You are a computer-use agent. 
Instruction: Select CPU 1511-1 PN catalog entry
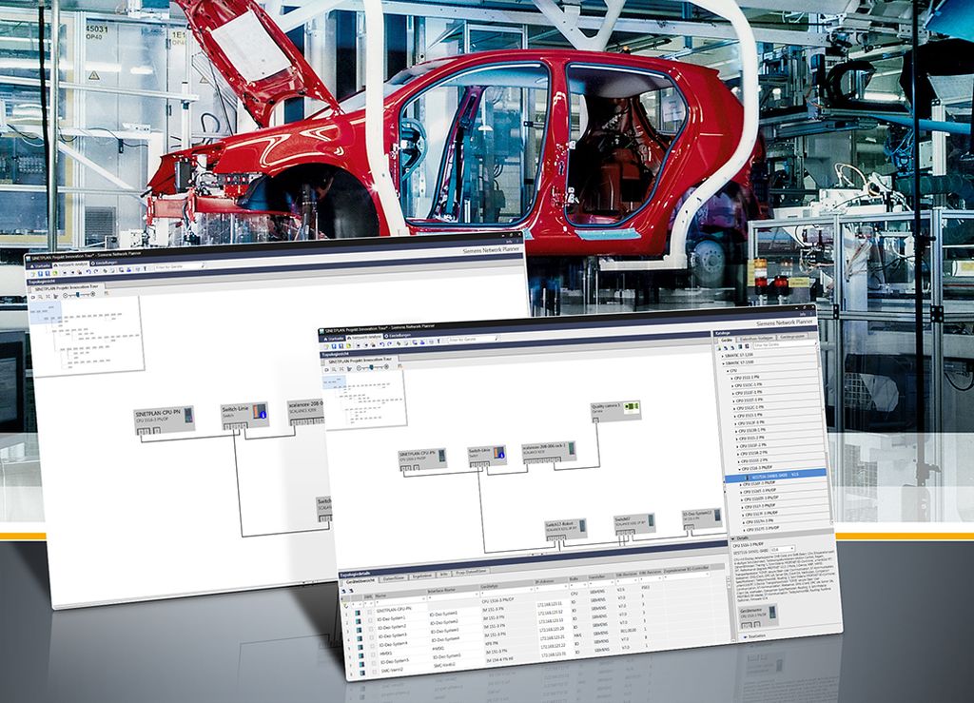tap(748, 378)
